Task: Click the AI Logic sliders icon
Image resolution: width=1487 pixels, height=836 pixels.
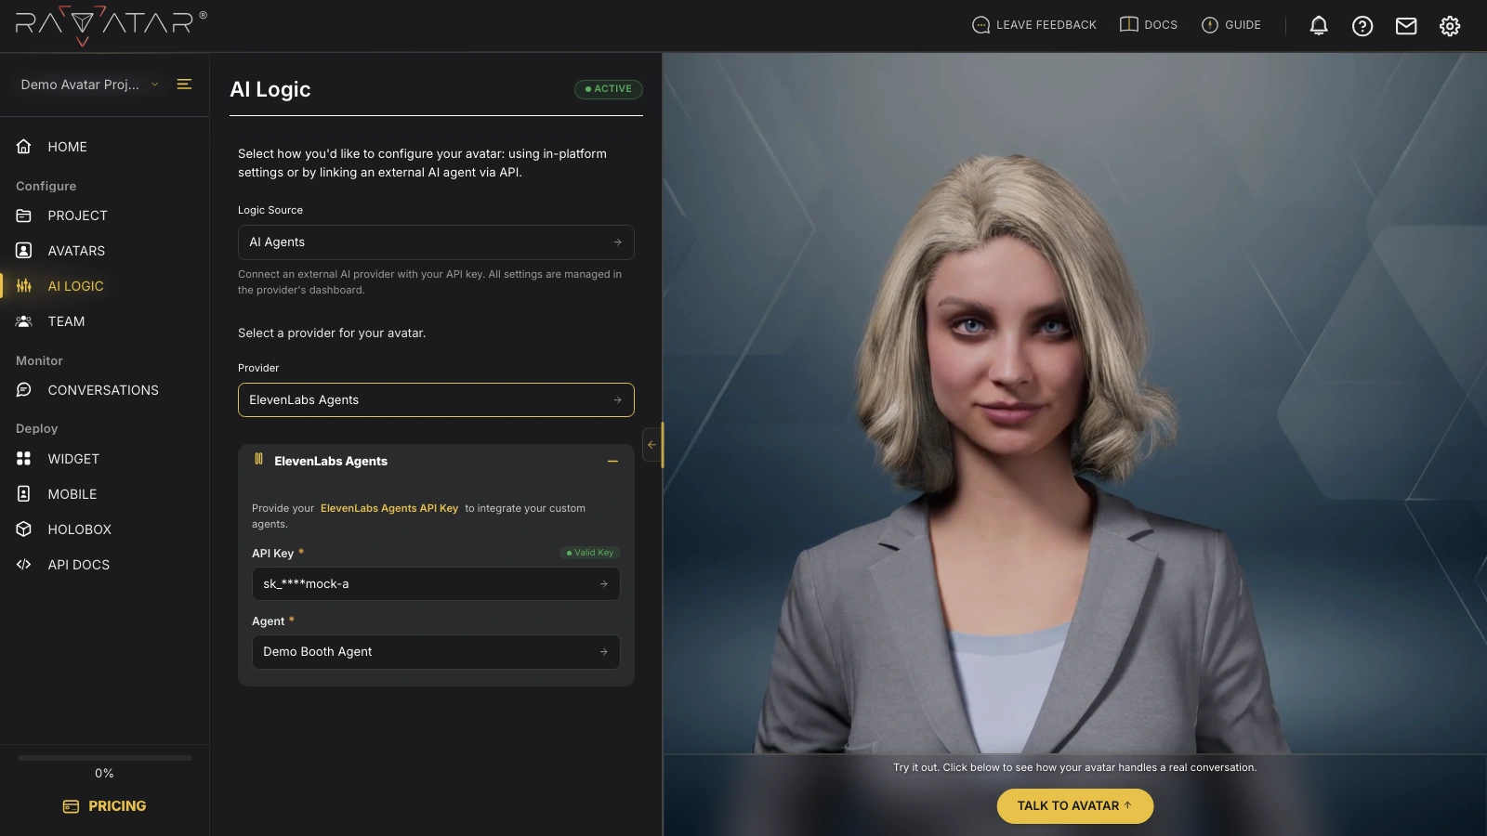Action: (24, 286)
